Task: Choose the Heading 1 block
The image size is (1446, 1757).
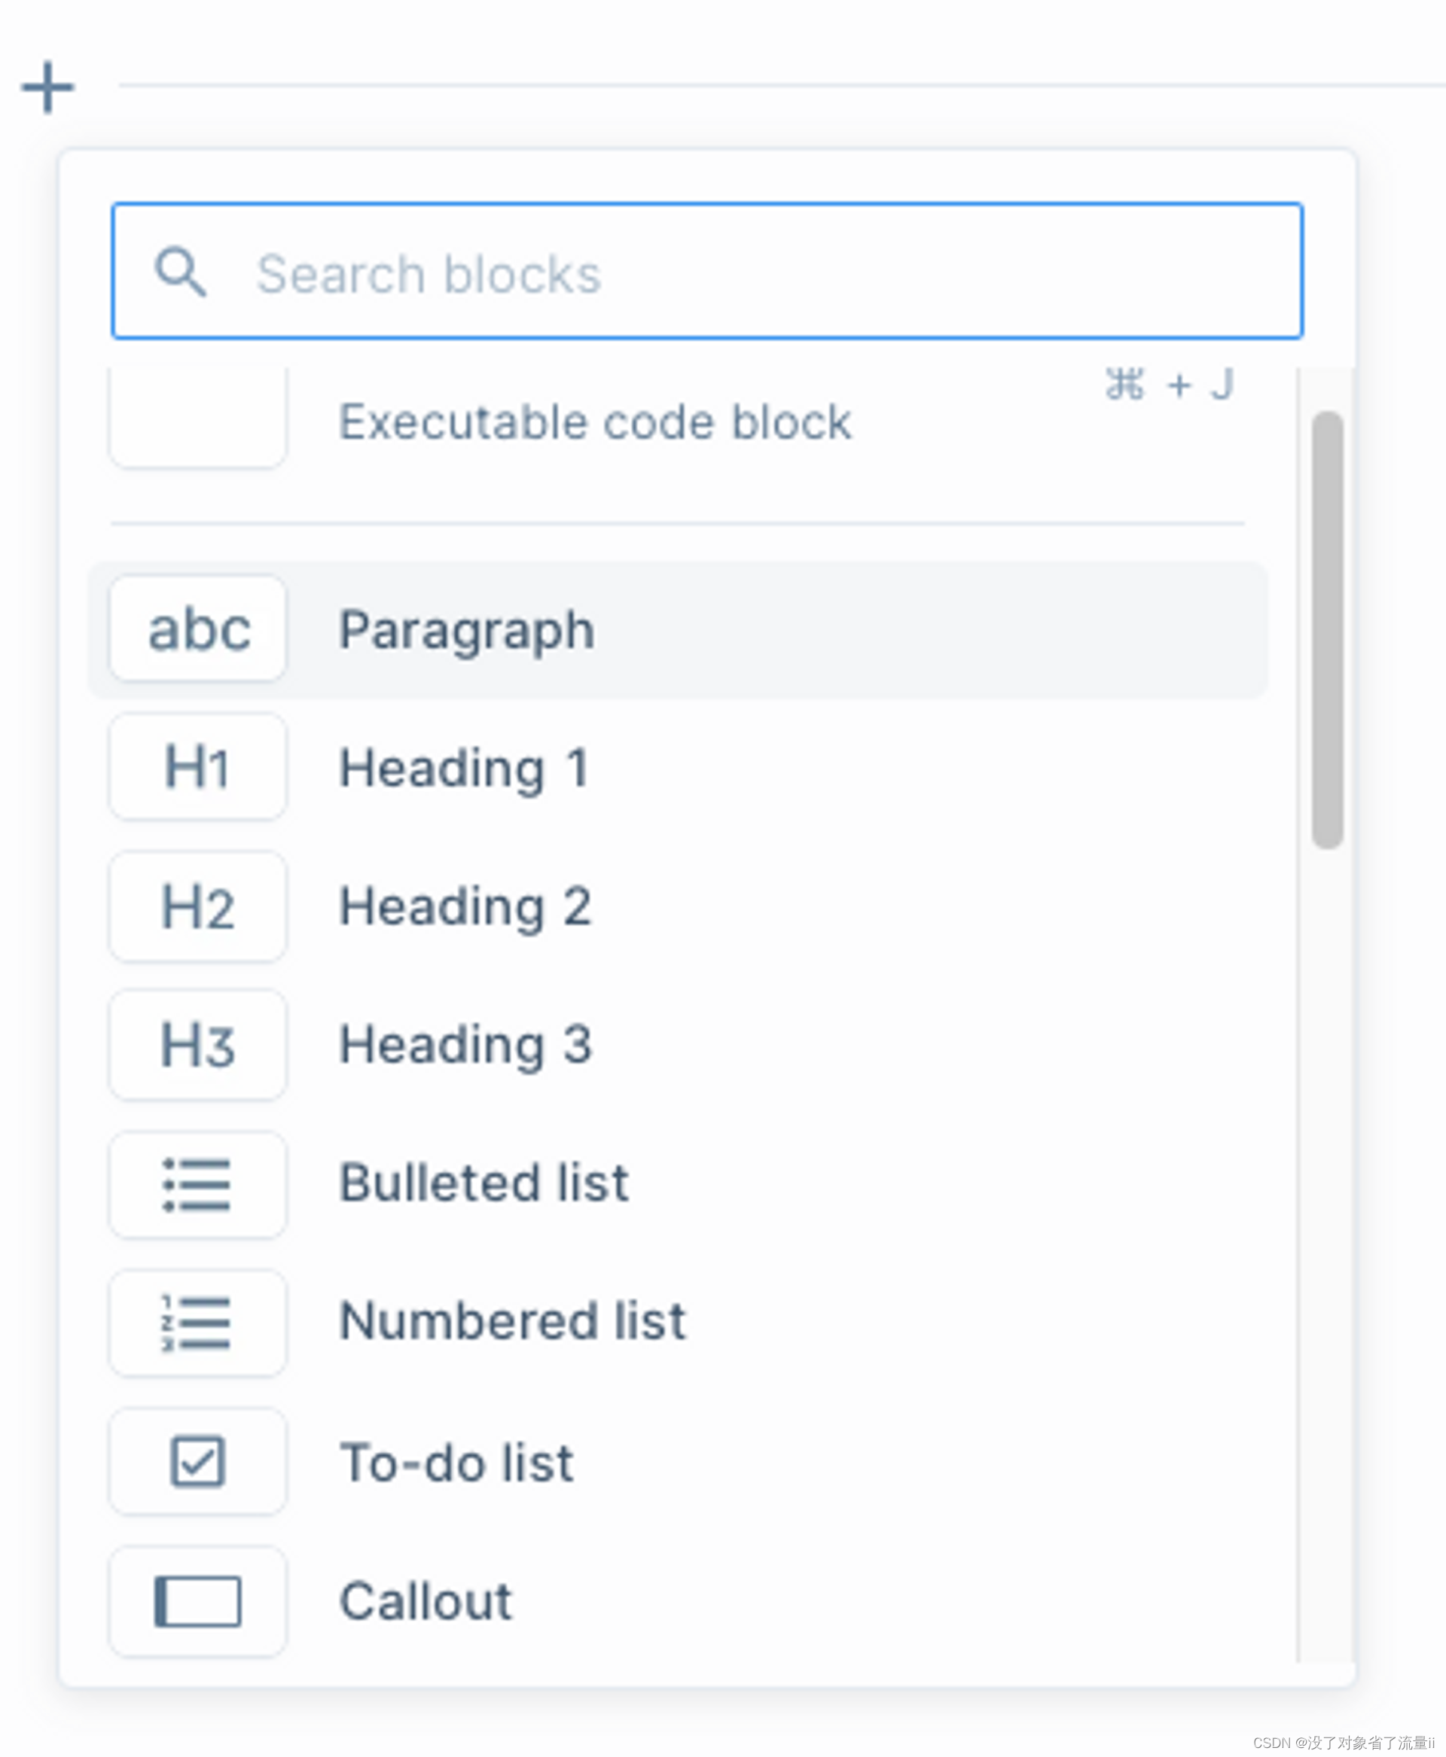Action: coord(464,768)
